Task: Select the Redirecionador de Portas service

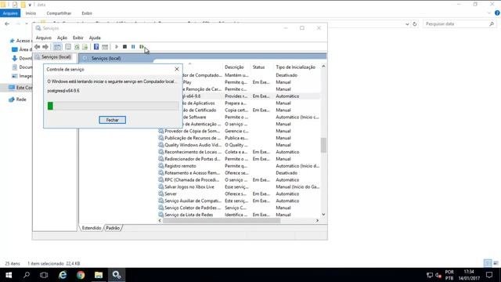Action: pyautogui.click(x=192, y=159)
